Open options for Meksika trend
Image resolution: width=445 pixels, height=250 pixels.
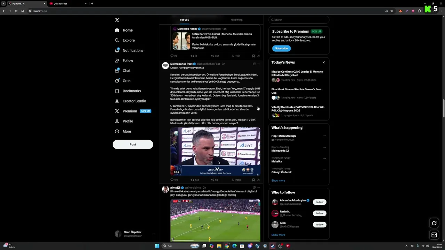tap(325, 158)
